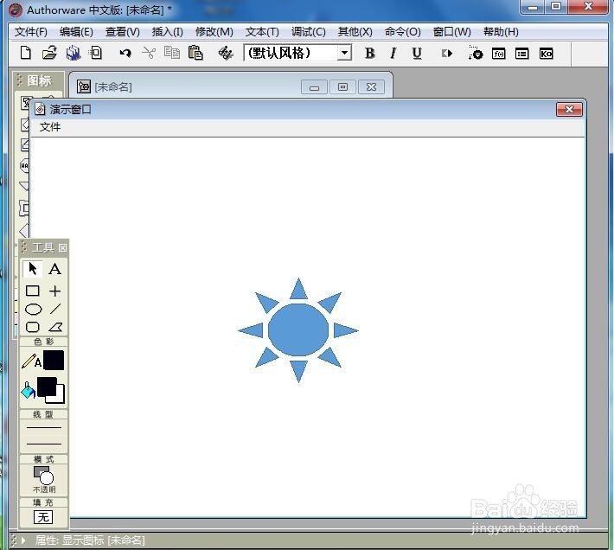Open the 查看(V) menu

point(123,32)
